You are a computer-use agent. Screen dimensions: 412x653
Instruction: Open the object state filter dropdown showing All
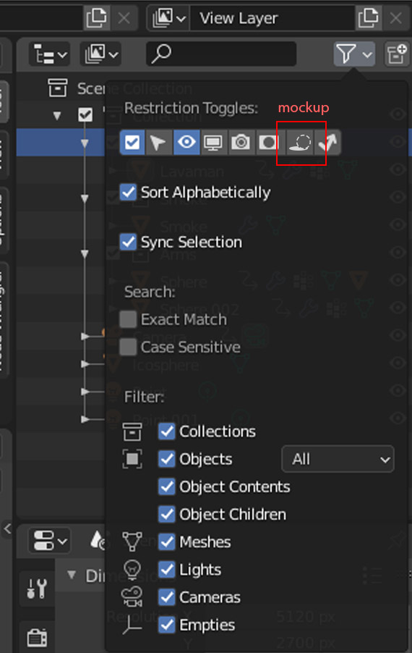point(338,459)
